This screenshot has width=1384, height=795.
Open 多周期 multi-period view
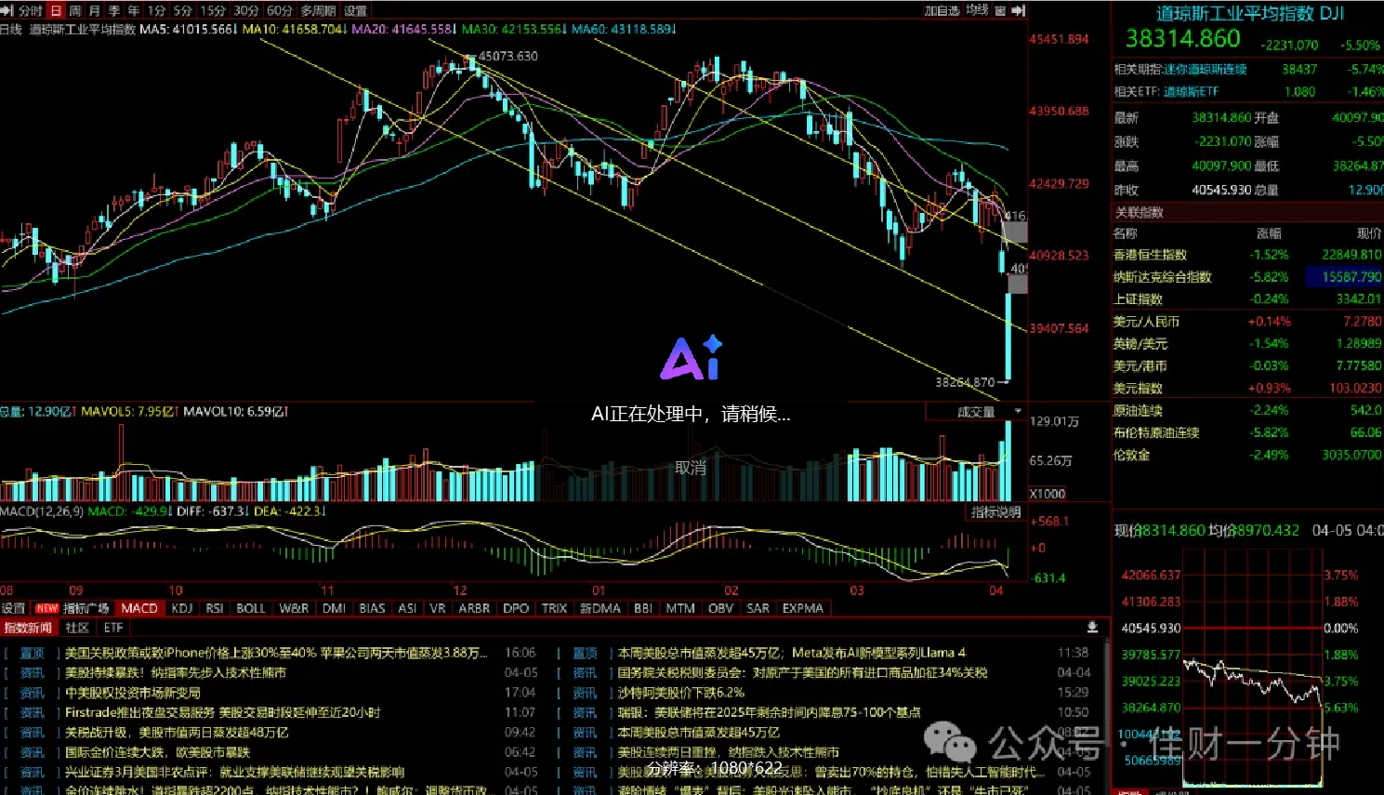pyautogui.click(x=319, y=10)
